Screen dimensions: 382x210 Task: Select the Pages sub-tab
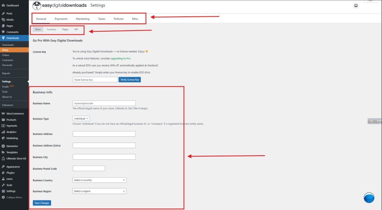click(65, 29)
